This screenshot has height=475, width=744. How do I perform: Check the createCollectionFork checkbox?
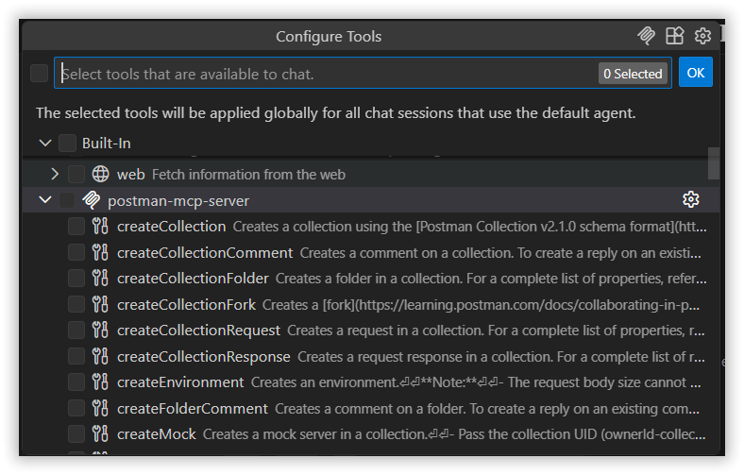pyautogui.click(x=76, y=304)
